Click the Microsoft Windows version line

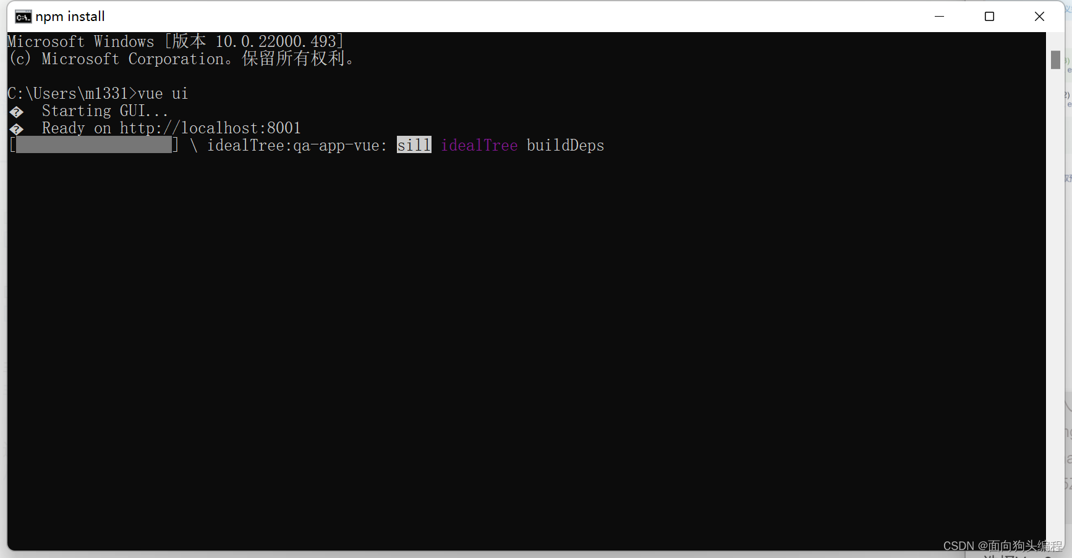pos(175,41)
